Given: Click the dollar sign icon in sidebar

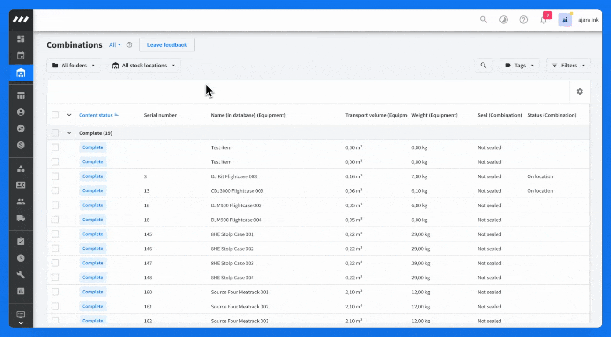Looking at the screenshot, I should click(x=21, y=145).
